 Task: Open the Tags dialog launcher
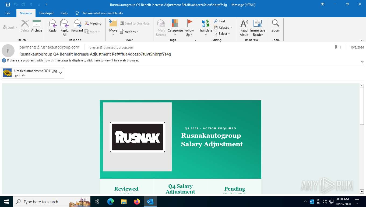point(195,40)
